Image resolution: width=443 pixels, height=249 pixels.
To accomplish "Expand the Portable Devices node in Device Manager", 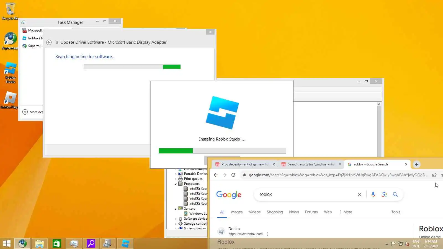I will [176, 174].
